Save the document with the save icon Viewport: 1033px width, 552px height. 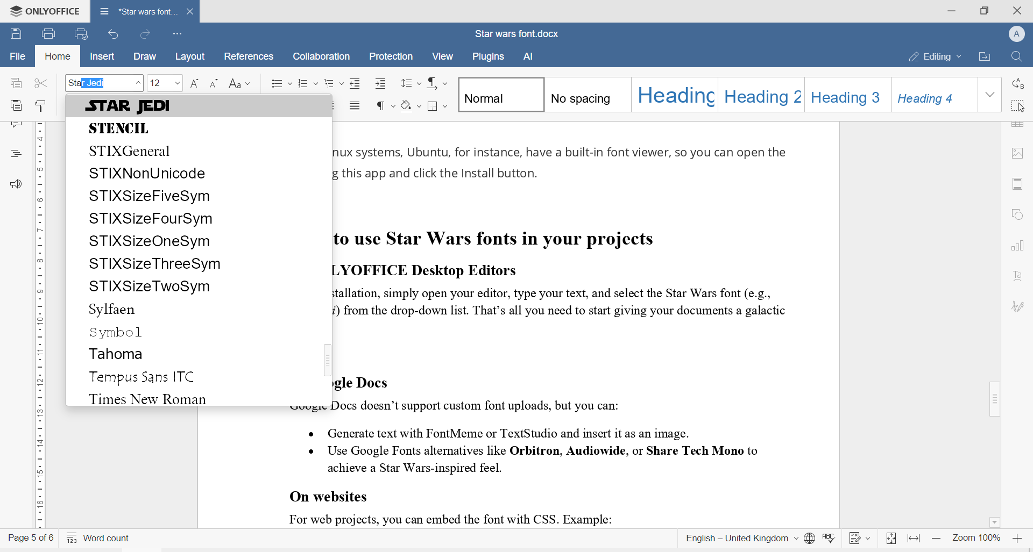(x=16, y=34)
